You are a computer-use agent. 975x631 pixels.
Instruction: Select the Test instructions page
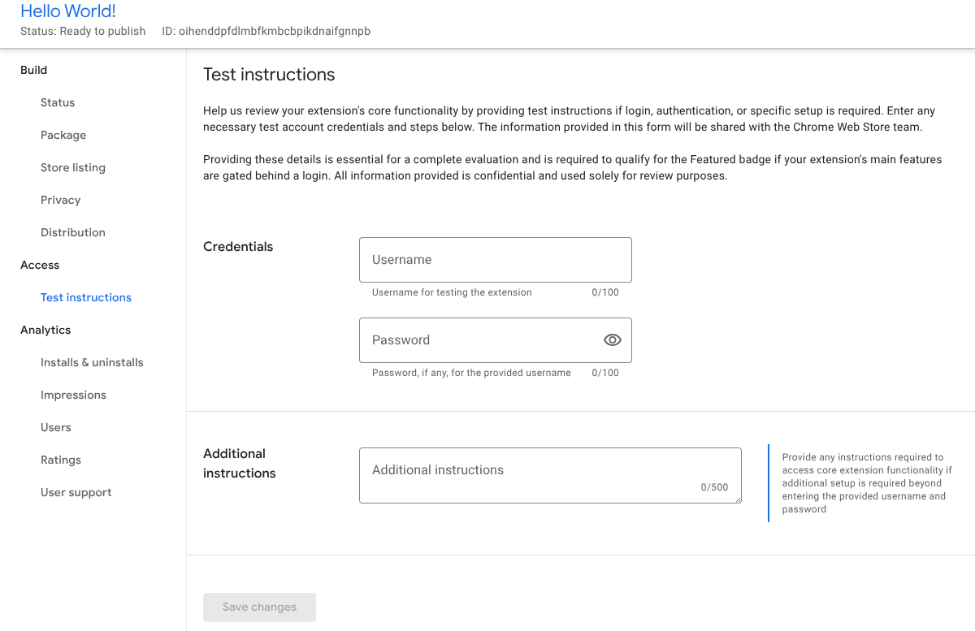[x=85, y=297]
